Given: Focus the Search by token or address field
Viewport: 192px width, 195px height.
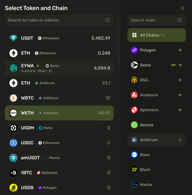Looking at the screenshot, I should tap(55, 20).
